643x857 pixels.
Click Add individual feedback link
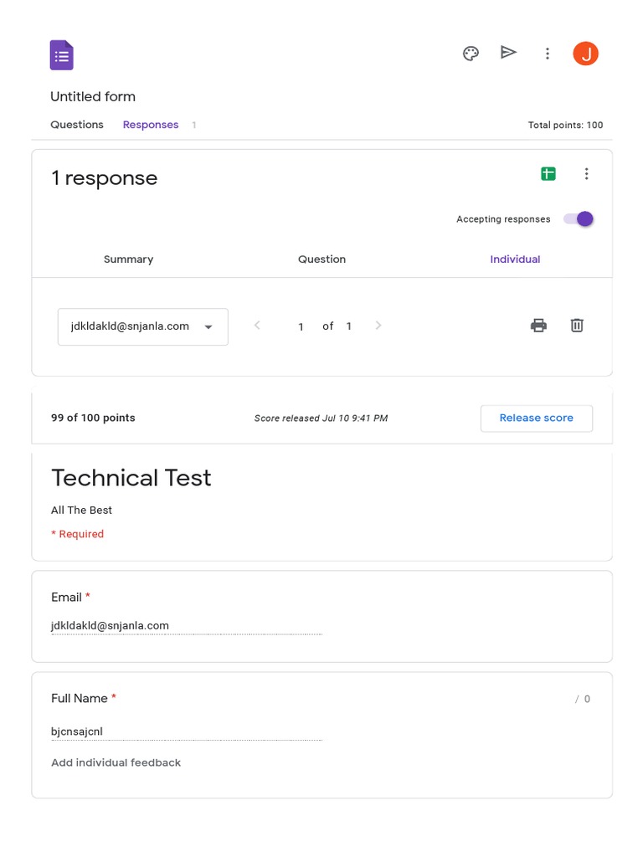pos(116,762)
